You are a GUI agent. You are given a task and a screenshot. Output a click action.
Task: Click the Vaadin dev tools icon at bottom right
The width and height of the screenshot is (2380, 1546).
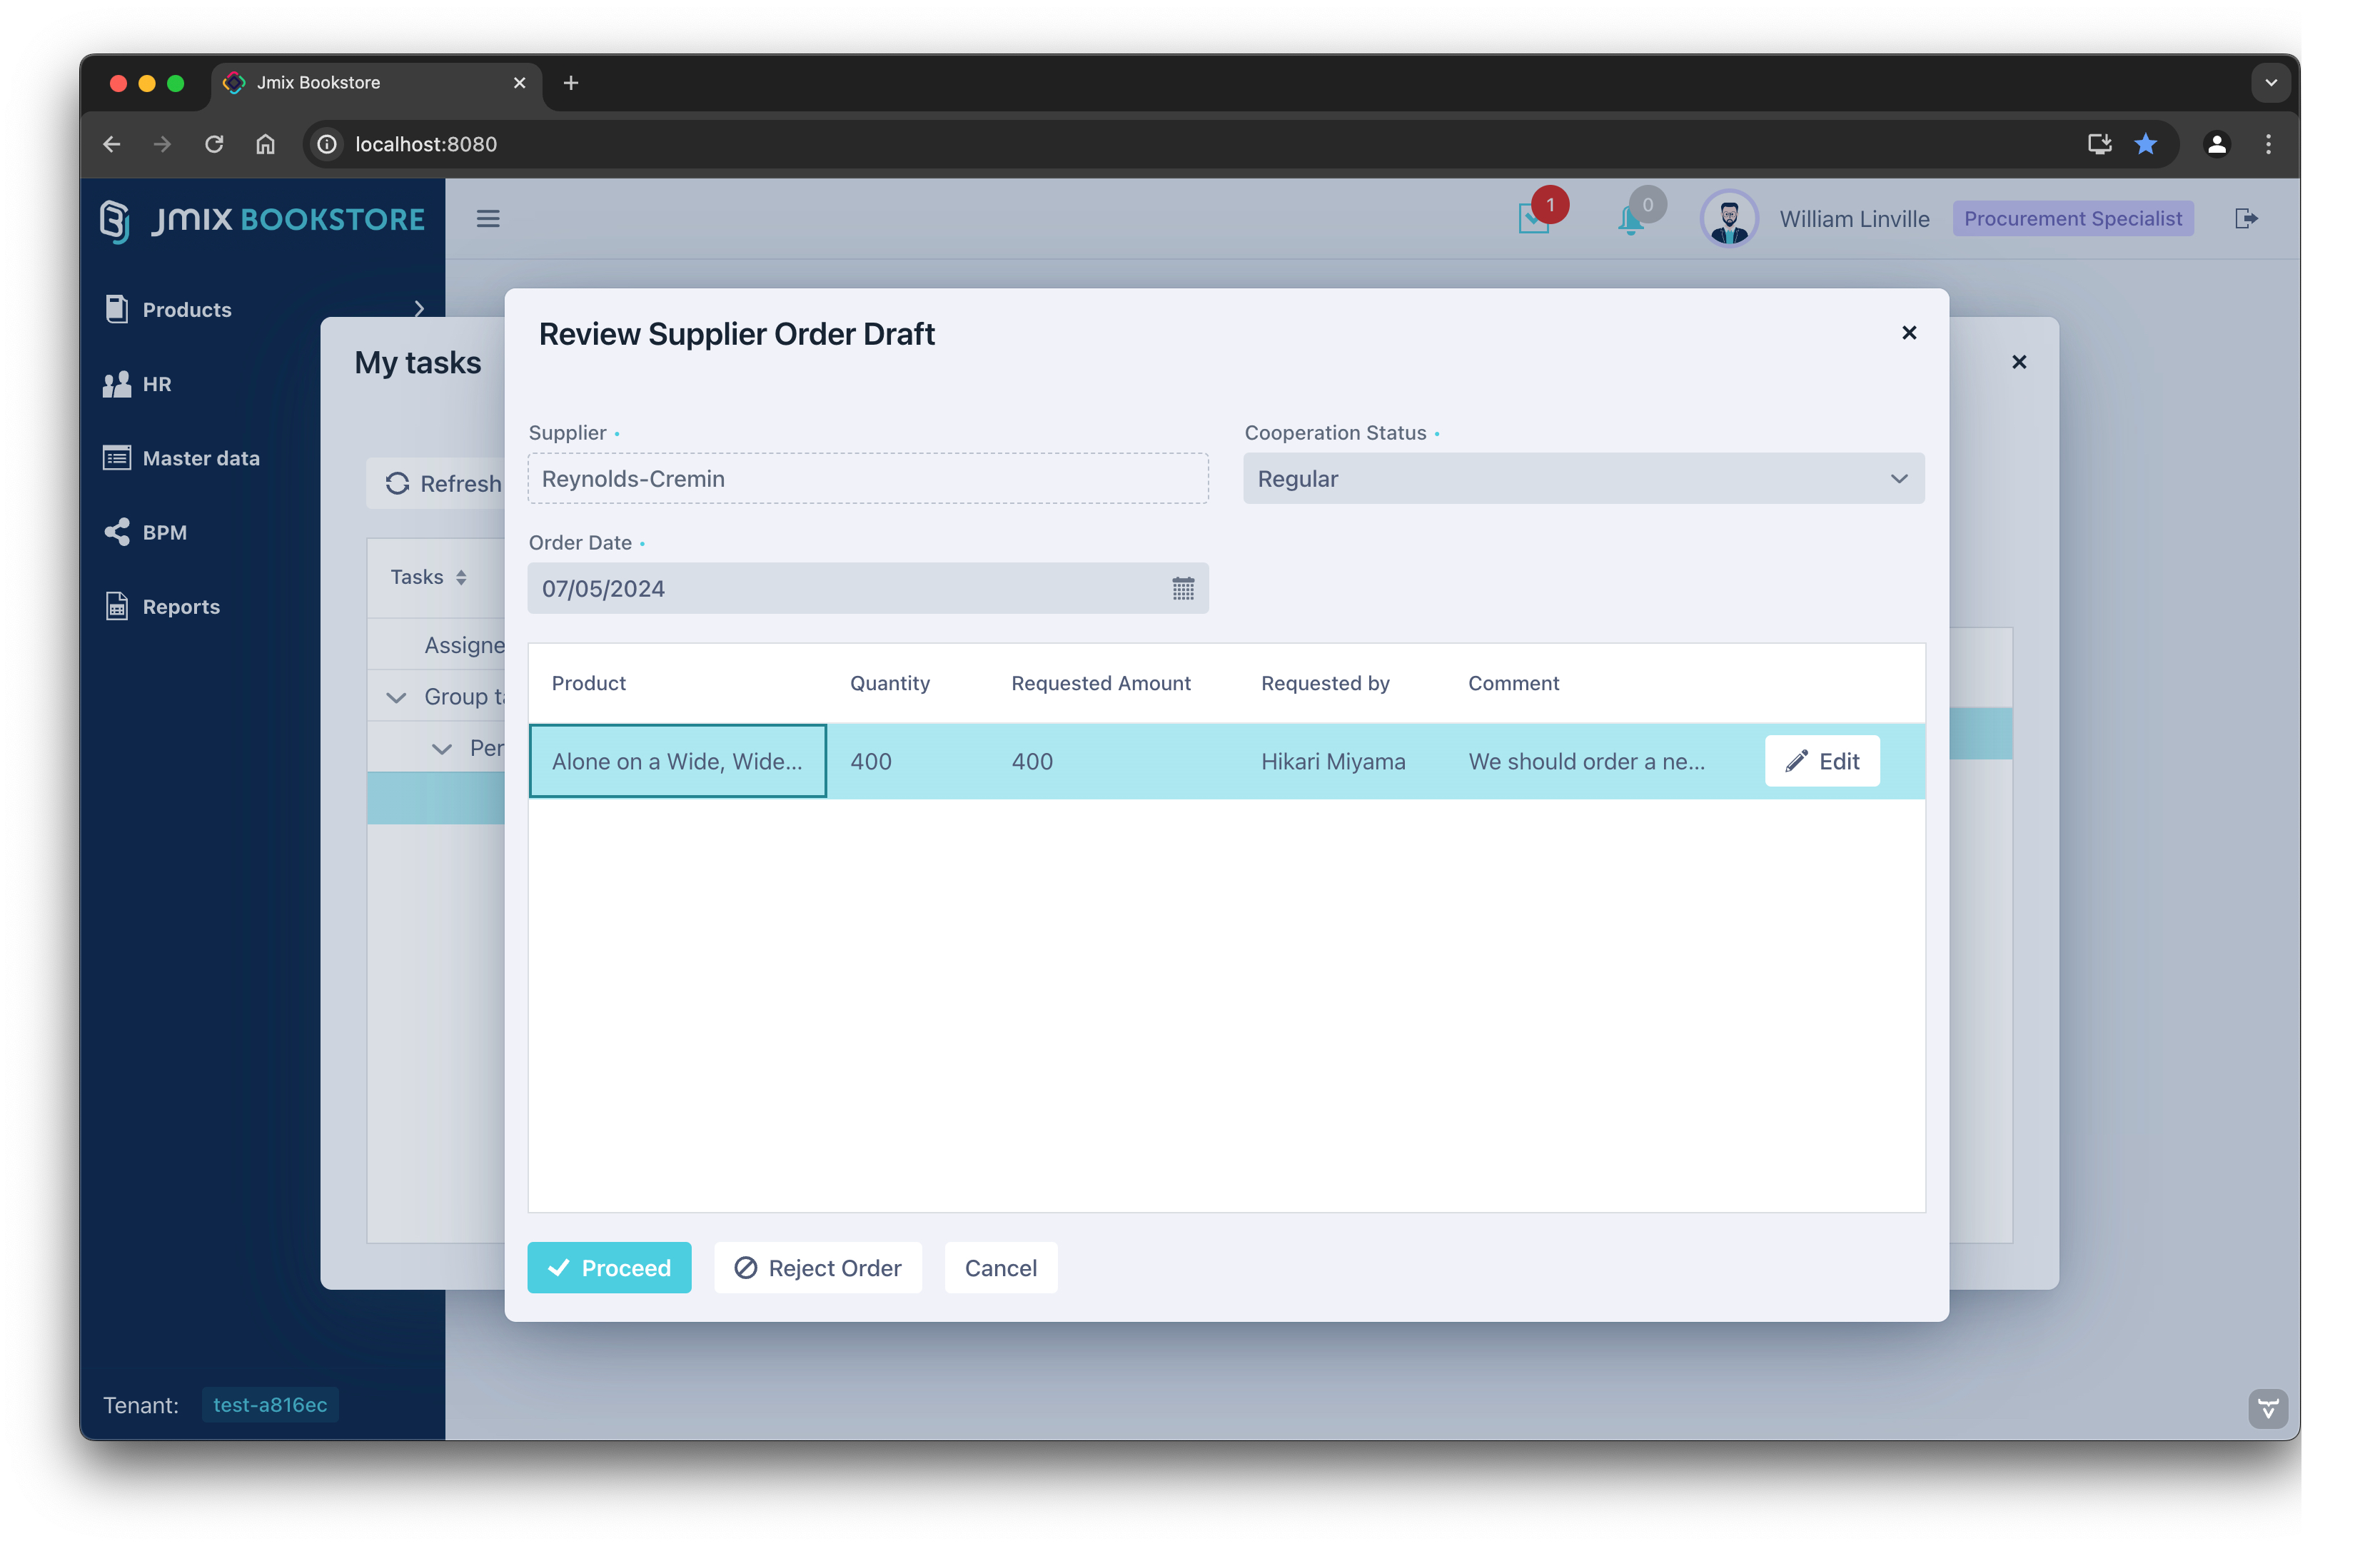[x=2267, y=1408]
